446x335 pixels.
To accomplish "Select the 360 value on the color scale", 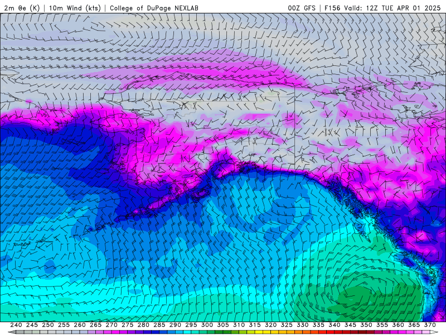I will (x=398, y=325).
